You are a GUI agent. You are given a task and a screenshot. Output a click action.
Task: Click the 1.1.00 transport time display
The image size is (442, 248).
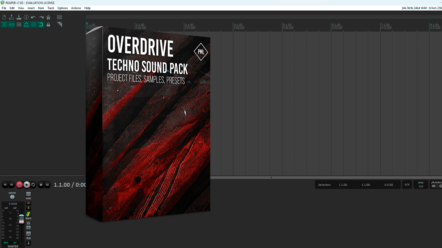[70, 185]
